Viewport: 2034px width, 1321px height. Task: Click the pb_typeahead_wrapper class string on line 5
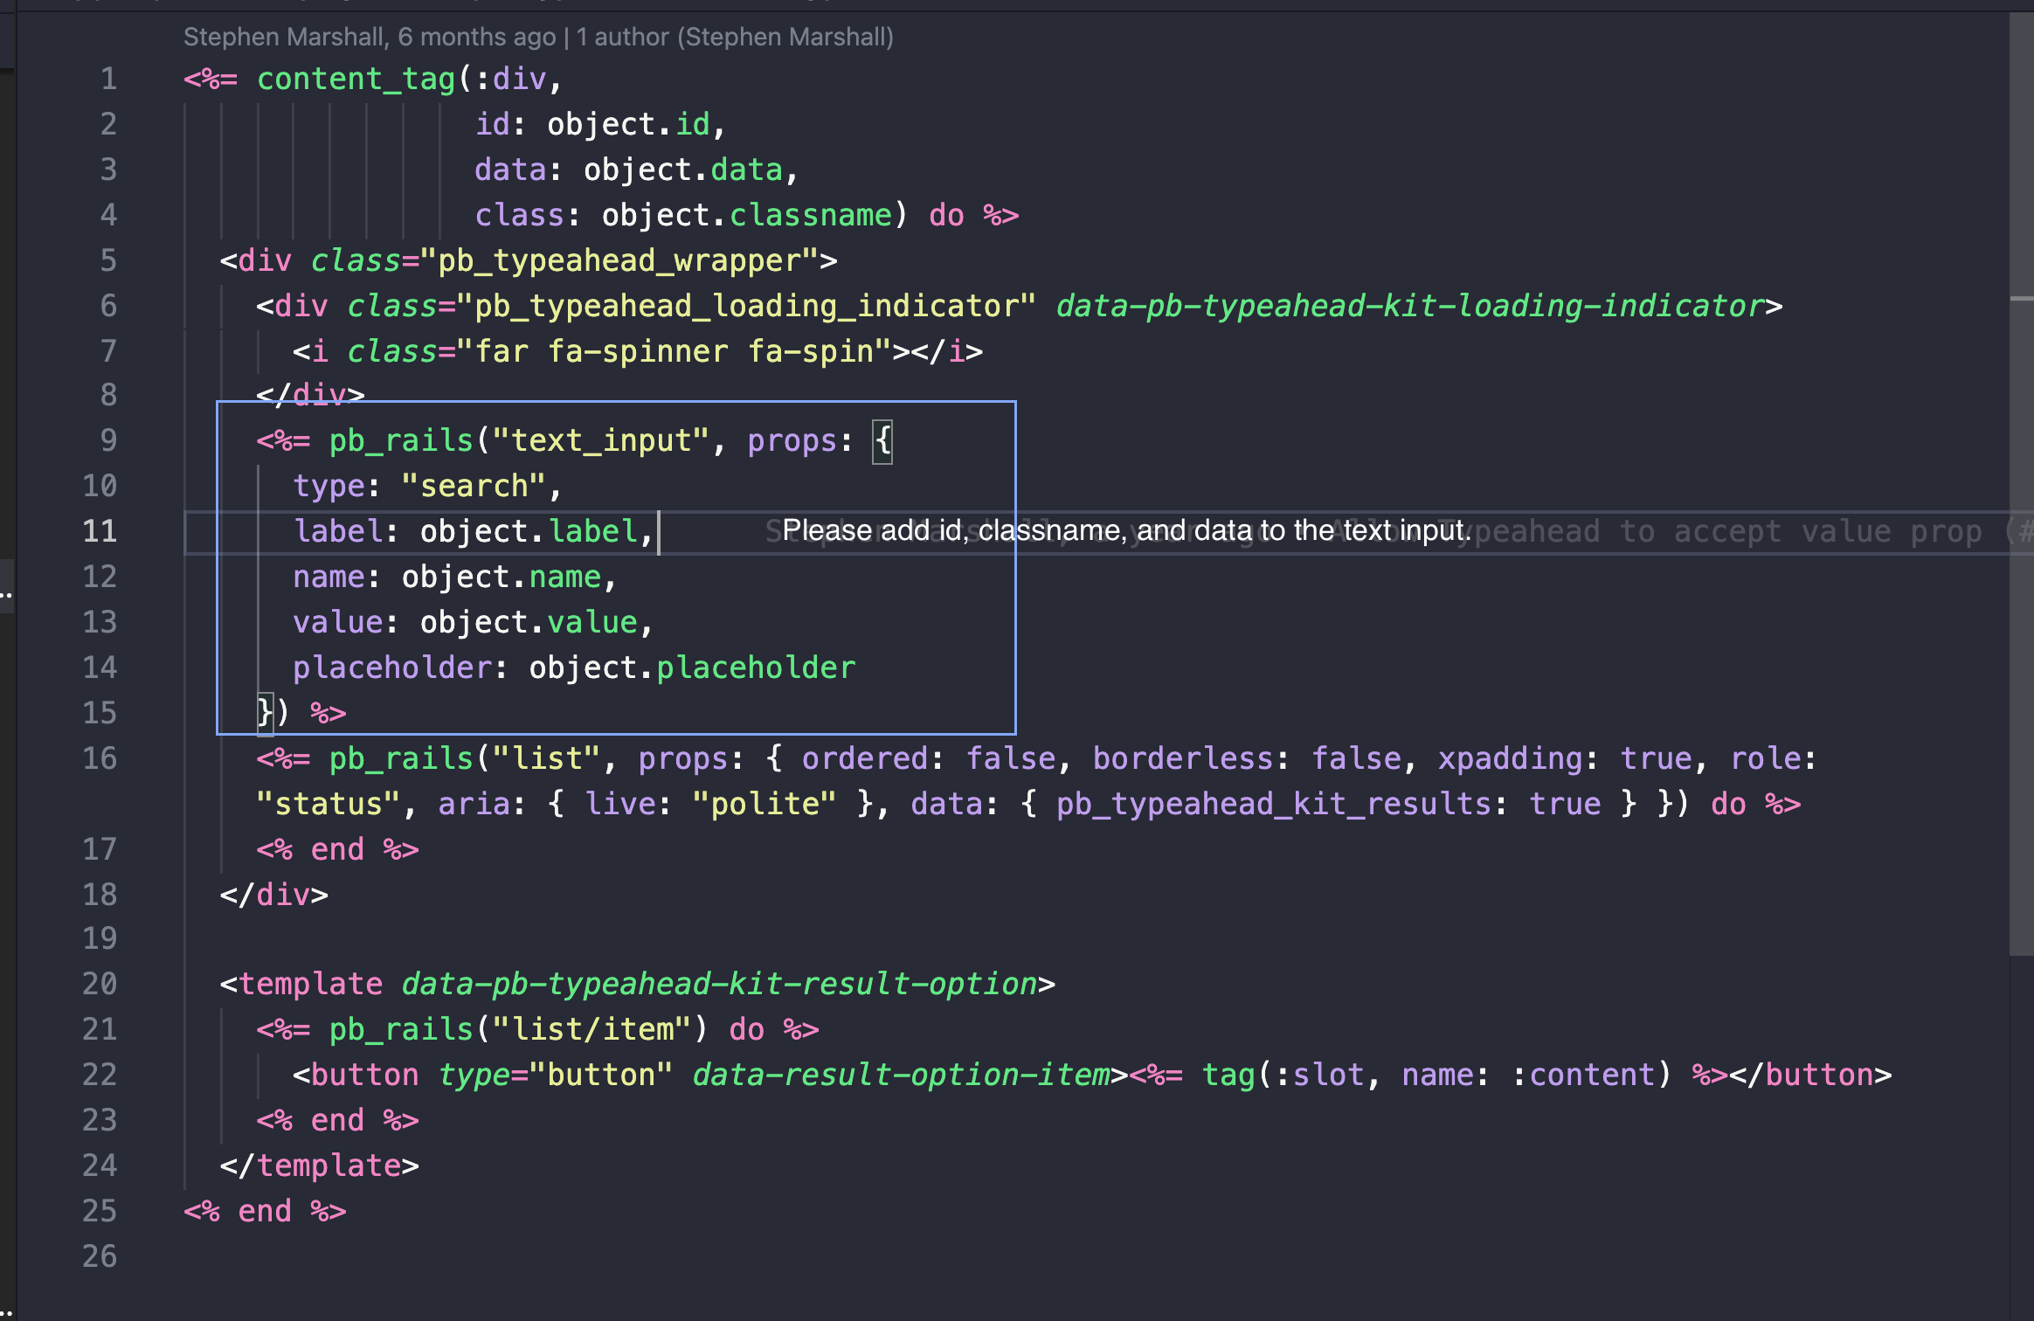click(x=612, y=259)
